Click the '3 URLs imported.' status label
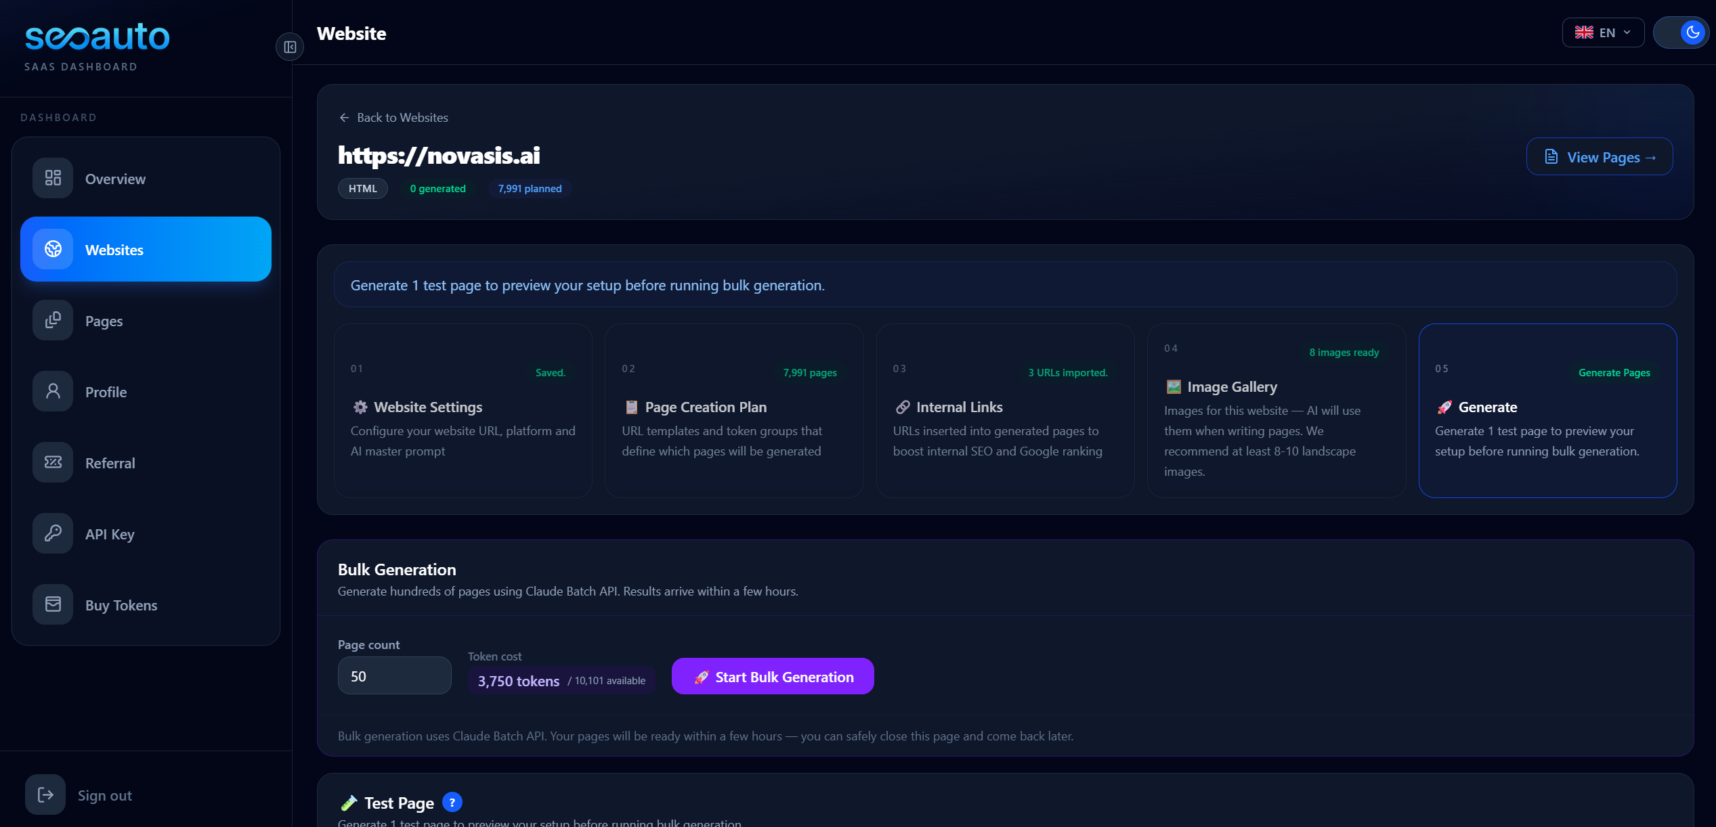This screenshot has width=1716, height=827. (x=1068, y=373)
